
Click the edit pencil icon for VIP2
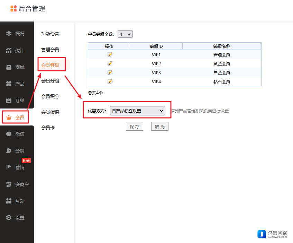(110, 63)
